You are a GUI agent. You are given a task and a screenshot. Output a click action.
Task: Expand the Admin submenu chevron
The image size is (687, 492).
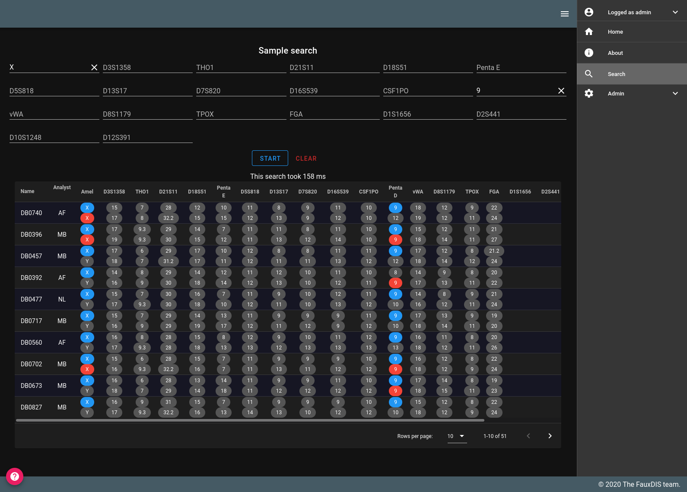click(675, 93)
